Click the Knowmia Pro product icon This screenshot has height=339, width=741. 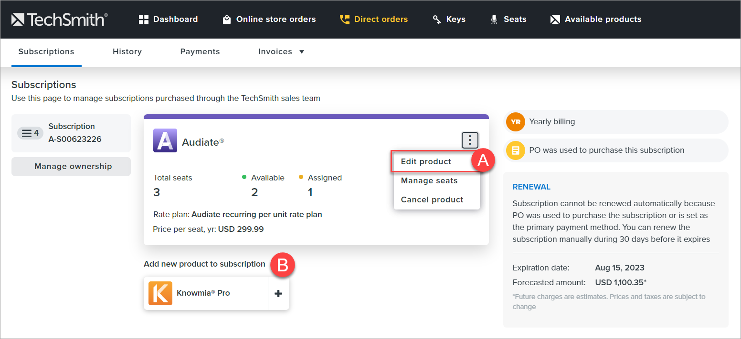click(160, 293)
